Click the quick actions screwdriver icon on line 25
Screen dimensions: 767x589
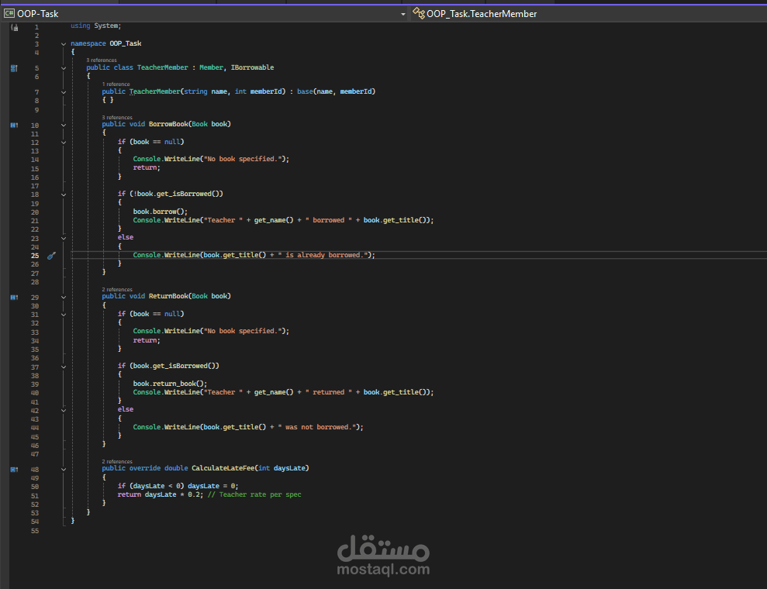click(50, 254)
